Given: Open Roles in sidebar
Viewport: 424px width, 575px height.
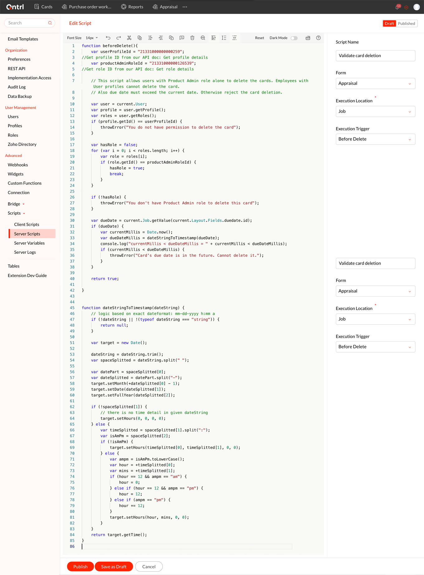Looking at the screenshot, I should [x=13, y=135].
